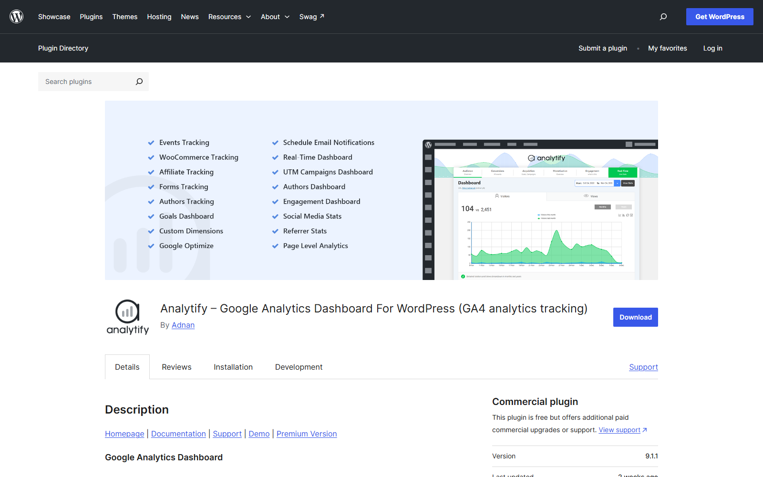Click the Analytify plugin logo
Screen dimensions: 763x477
coord(127,317)
